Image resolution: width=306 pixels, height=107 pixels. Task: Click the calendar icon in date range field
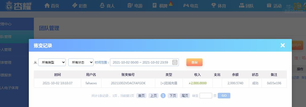175,62
